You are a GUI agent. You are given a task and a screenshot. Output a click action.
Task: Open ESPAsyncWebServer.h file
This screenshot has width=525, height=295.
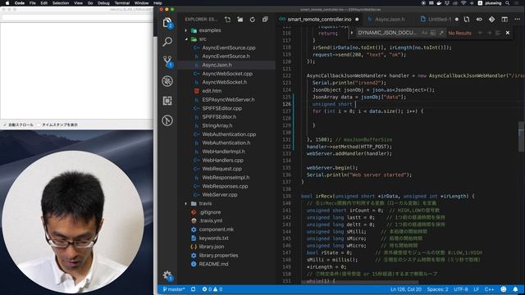(x=228, y=100)
